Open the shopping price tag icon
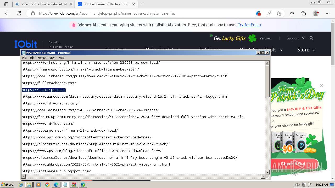The width and height of the screenshot is (335, 188). click(258, 13)
